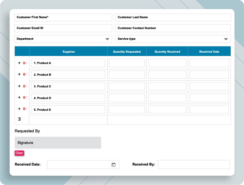Select the Received By input field
Screen dimensions: 244x185
coord(194,165)
